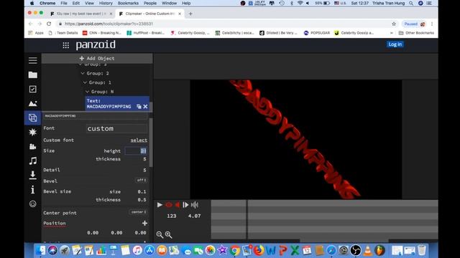Click the properties panel scrollbar
The height and width of the screenshot is (258, 460).
point(151,142)
